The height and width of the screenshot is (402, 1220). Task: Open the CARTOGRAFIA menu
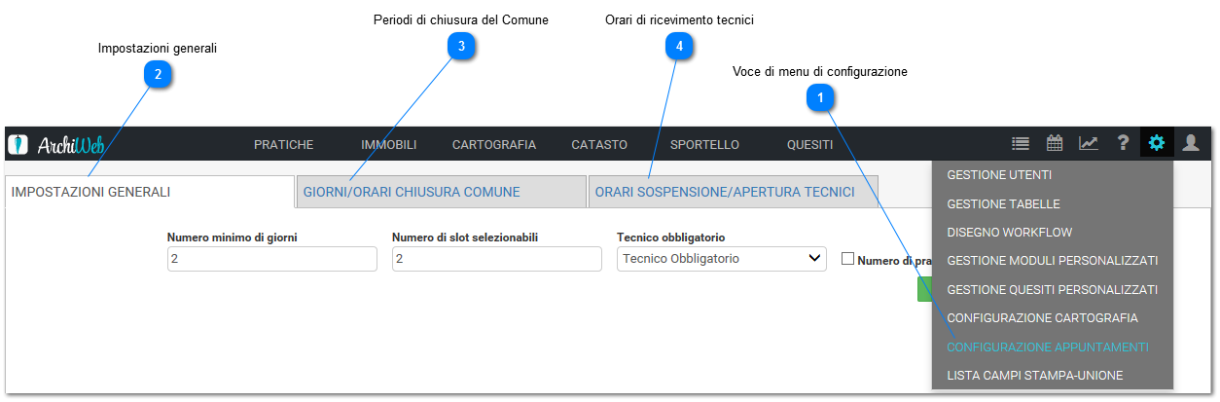point(493,144)
